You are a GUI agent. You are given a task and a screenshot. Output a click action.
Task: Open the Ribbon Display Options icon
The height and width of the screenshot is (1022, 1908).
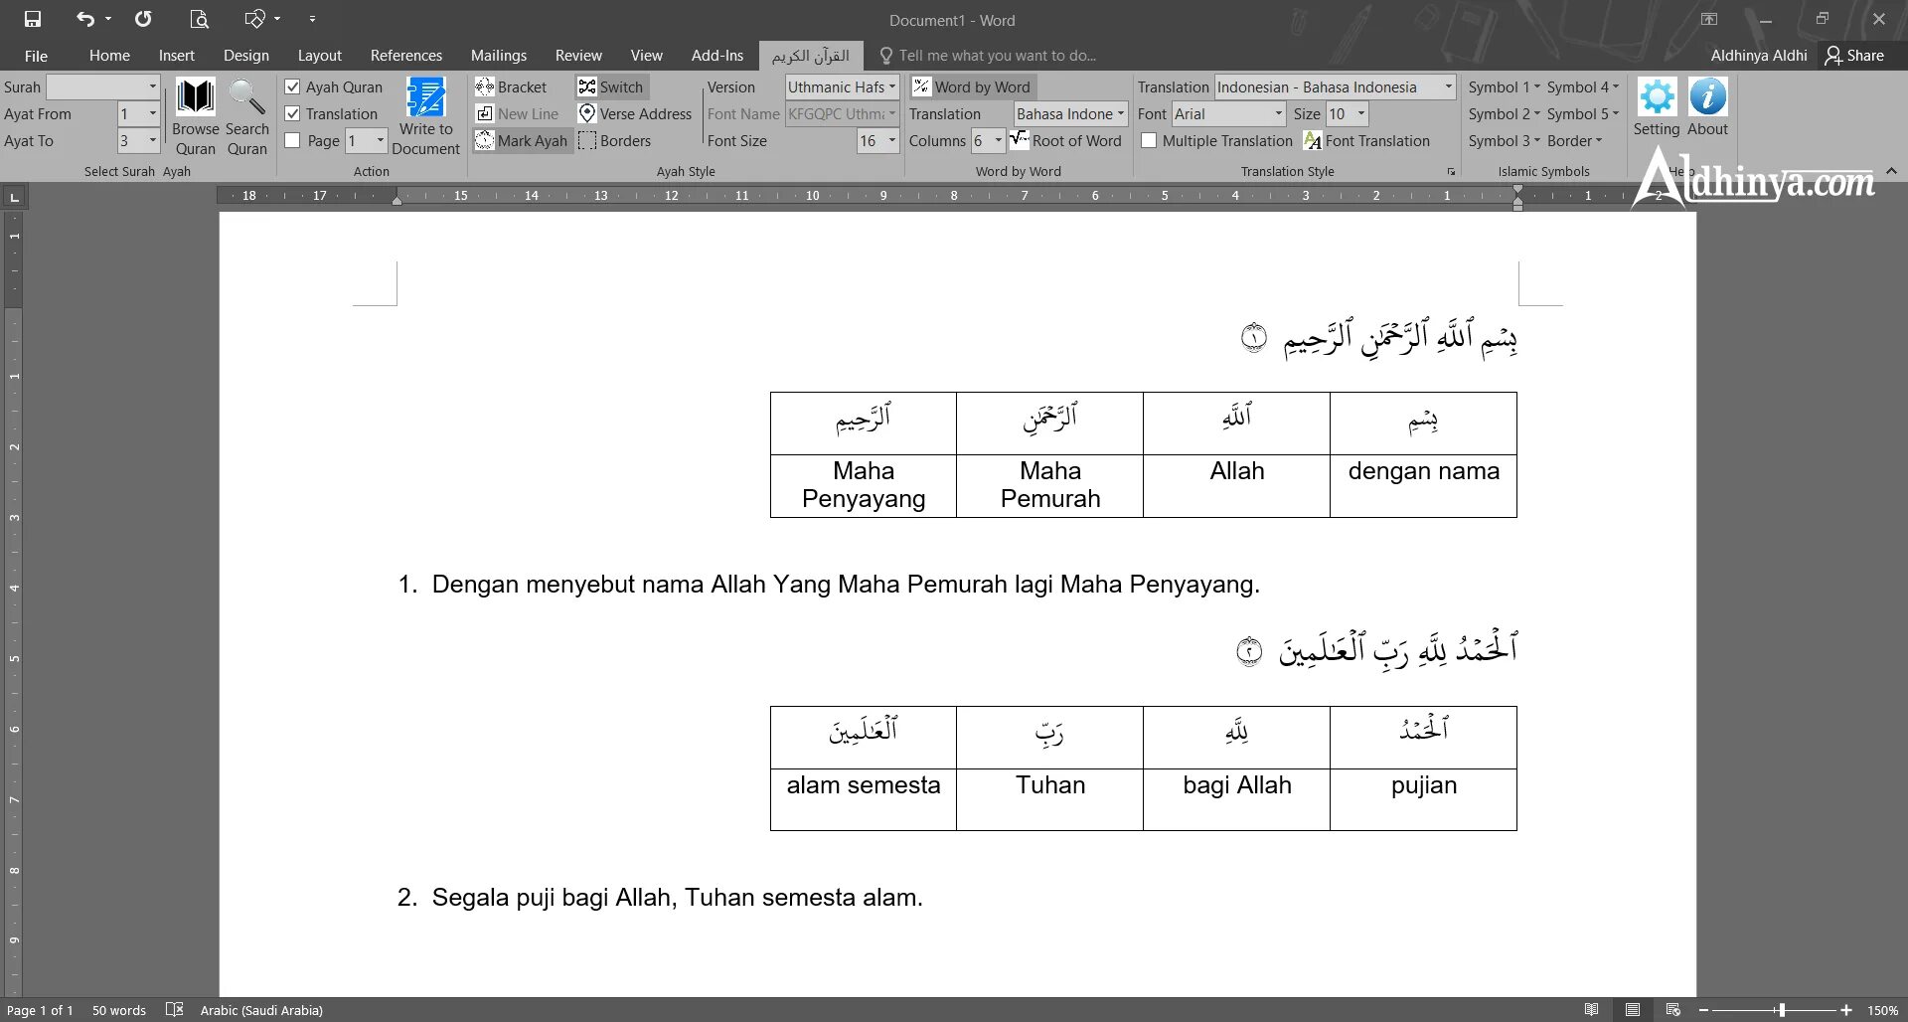pos(1709,19)
